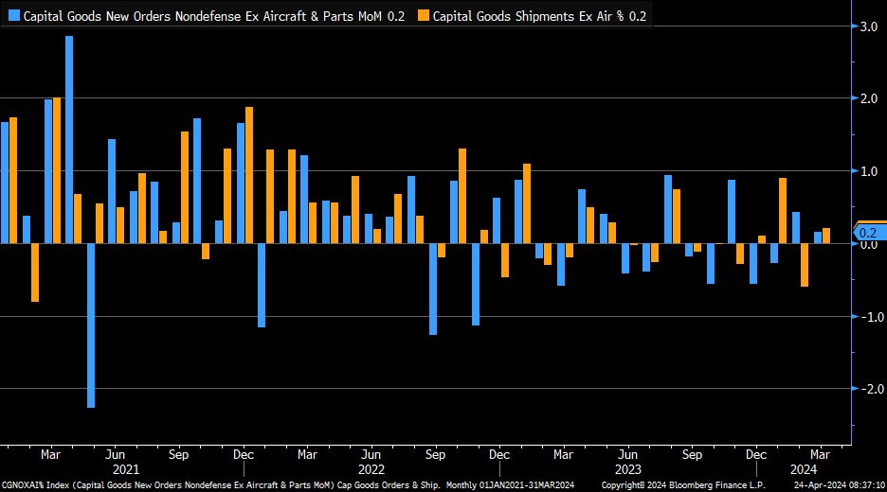Click the 3.0 y-axis tick label
Viewport: 887px width, 492px height.
coord(867,26)
